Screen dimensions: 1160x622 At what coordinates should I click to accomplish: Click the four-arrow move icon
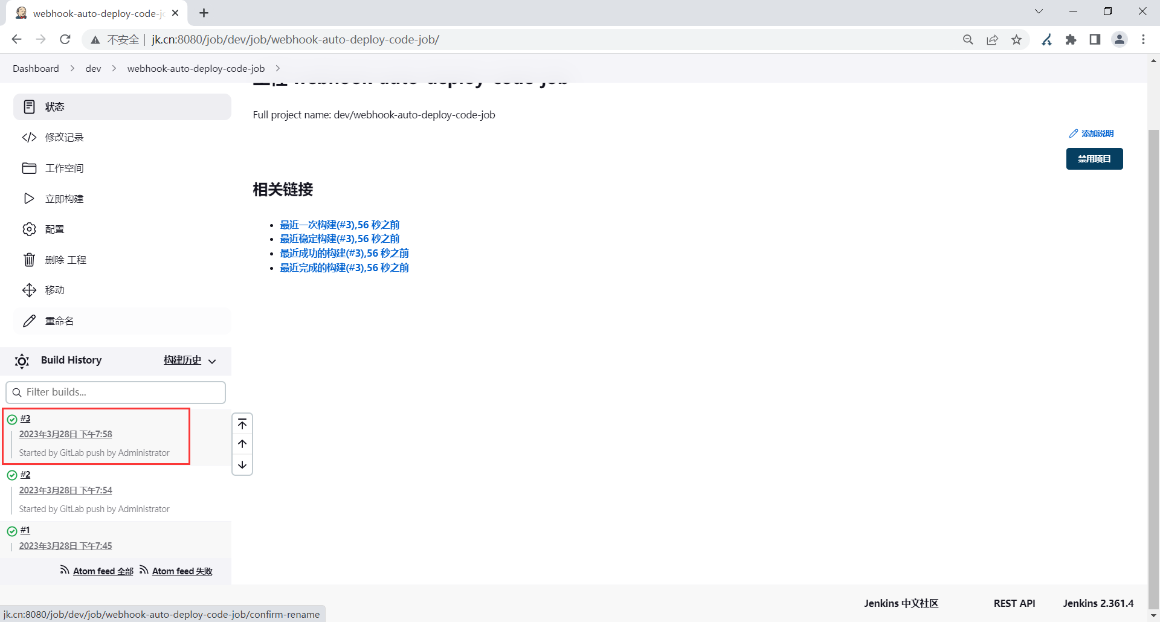tap(29, 290)
